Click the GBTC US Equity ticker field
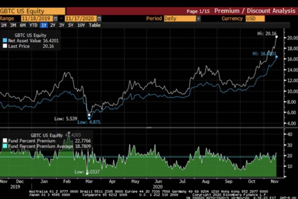This screenshot has width=298, height=199. tap(33, 11)
